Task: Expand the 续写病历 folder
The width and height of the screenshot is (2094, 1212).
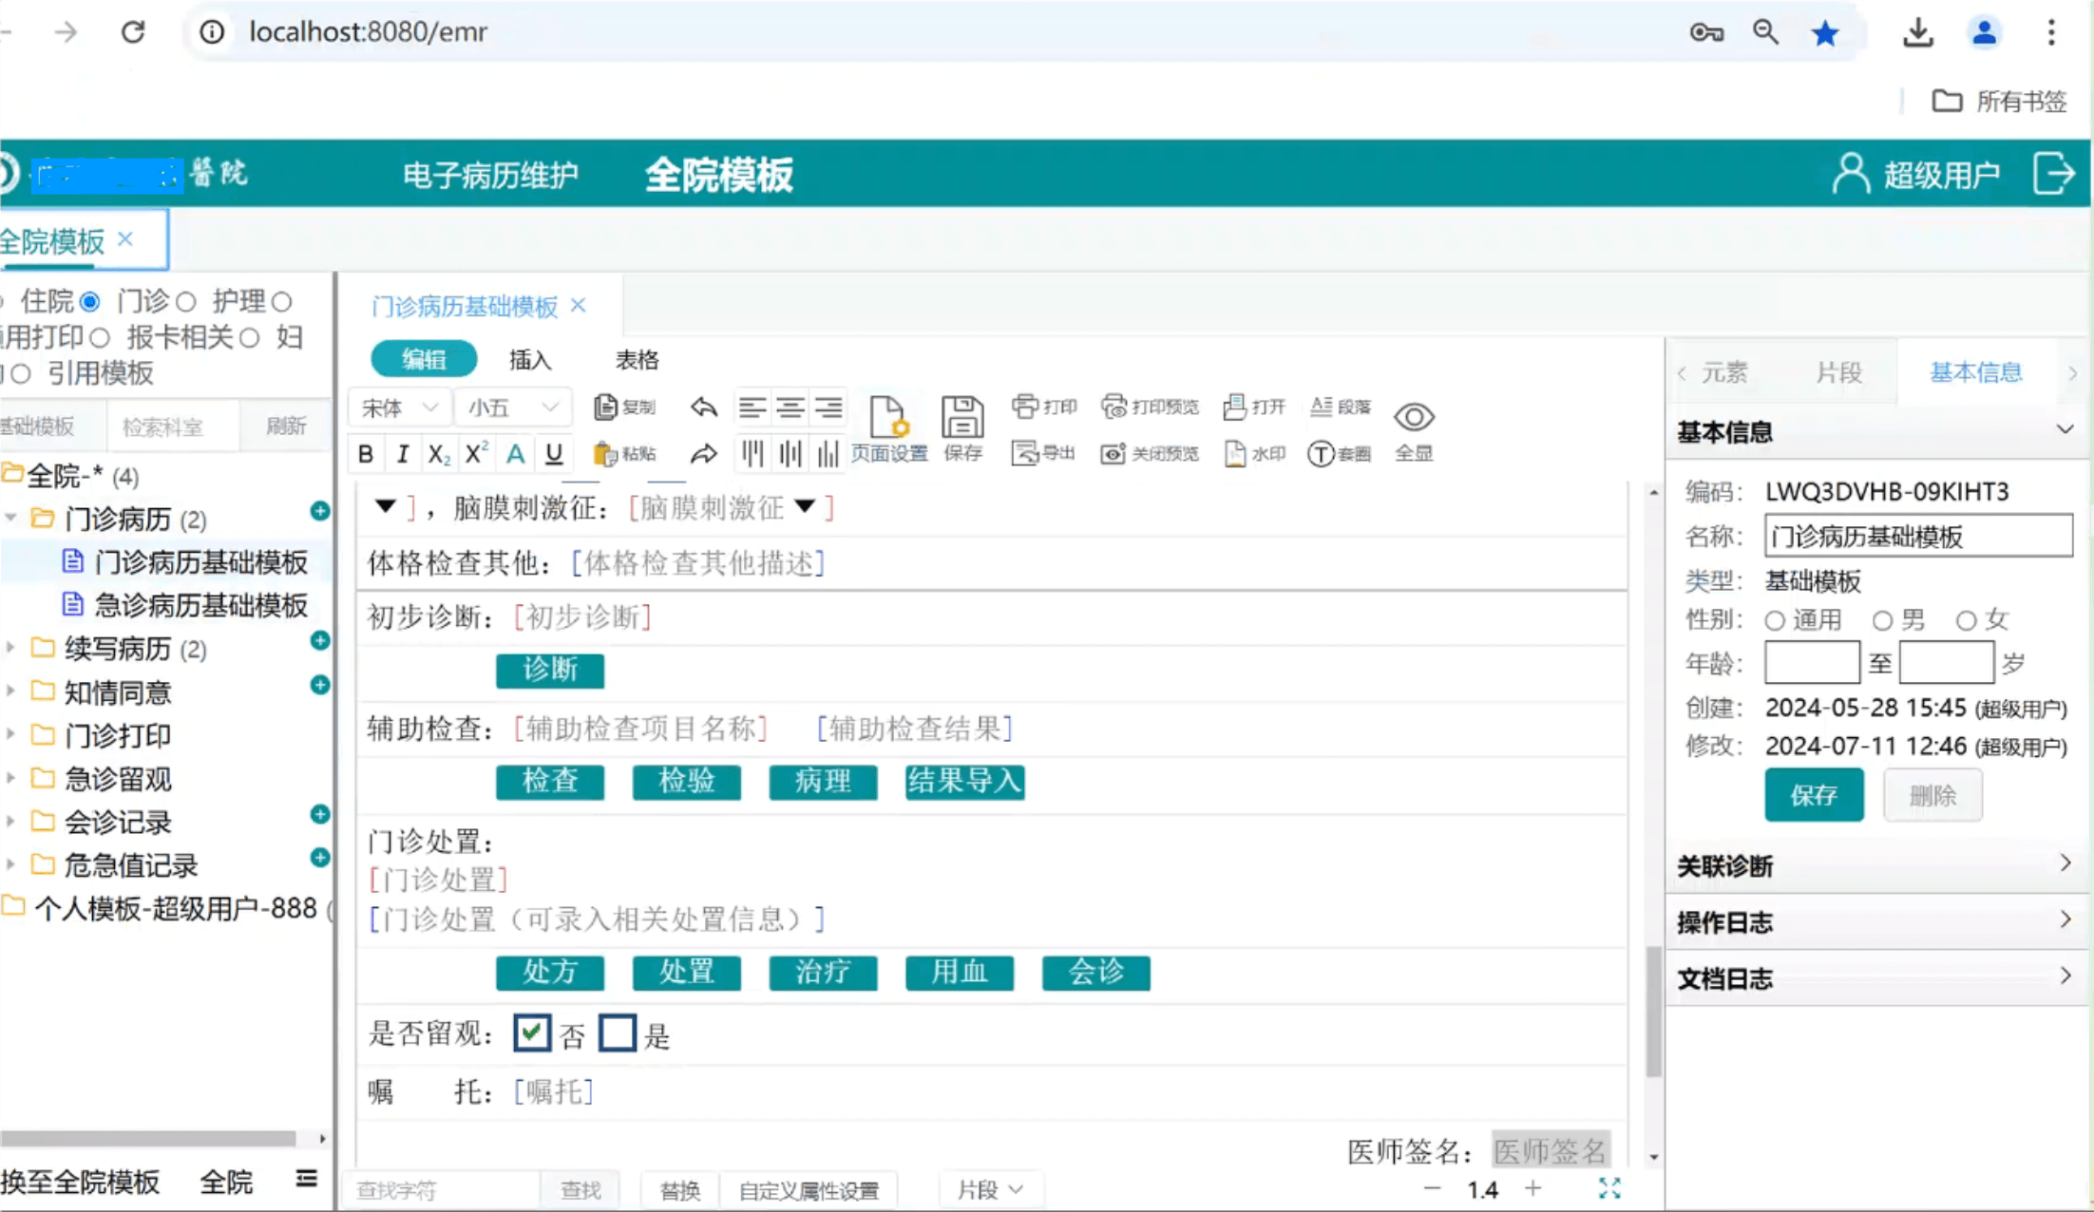Action: pos(10,648)
